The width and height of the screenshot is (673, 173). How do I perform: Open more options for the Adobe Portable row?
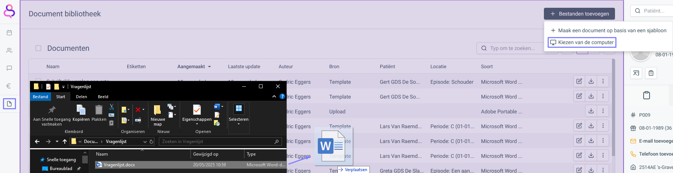point(603,111)
